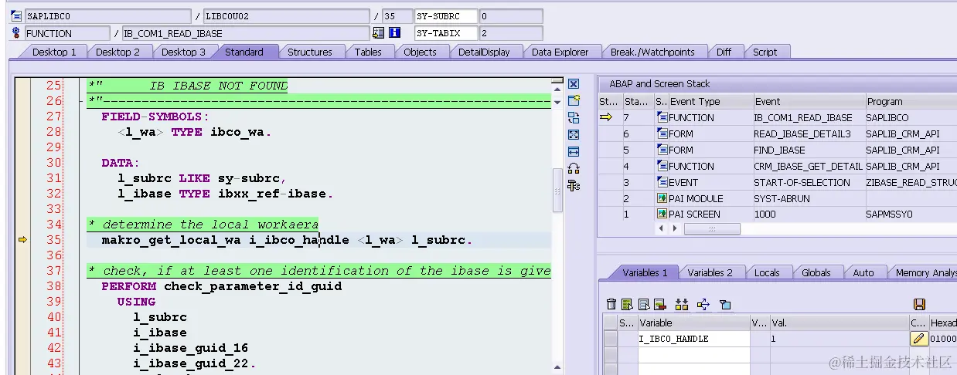Image resolution: width=957 pixels, height=375 pixels.
Task: Click the code editor vertical scrollbar thumb
Action: tap(557, 190)
